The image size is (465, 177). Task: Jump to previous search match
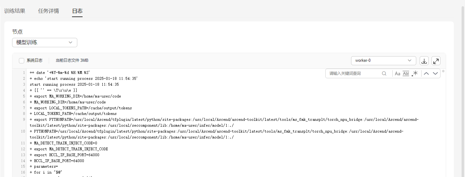point(426,74)
